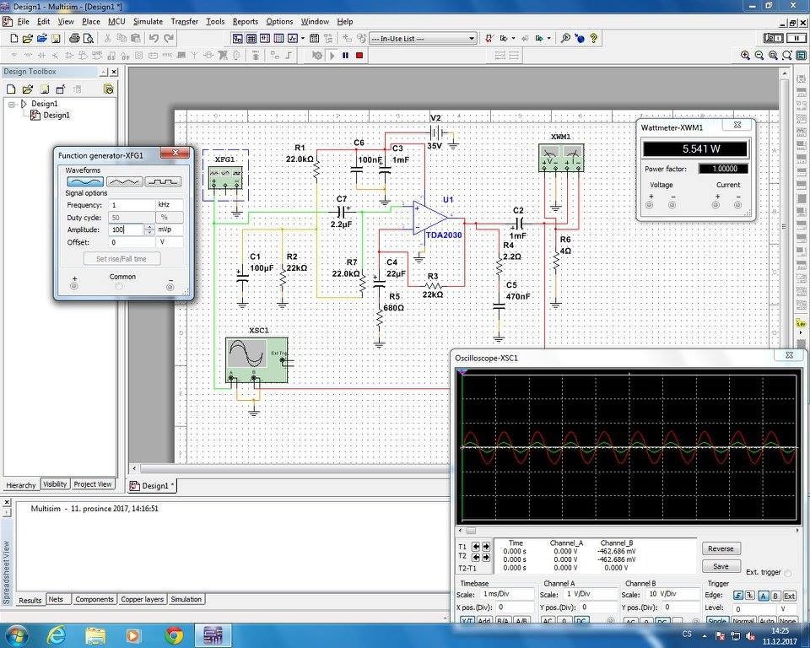
Task: Open offset unit dropdown showing V
Action: 170,242
